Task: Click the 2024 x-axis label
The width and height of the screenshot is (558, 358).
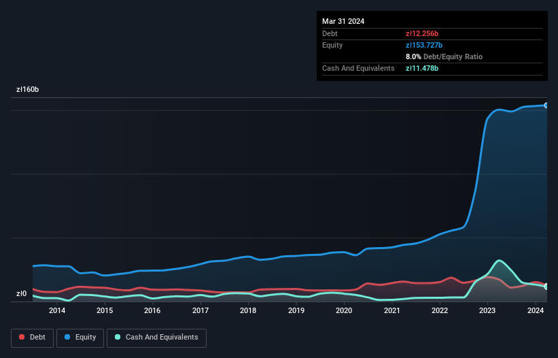Action: point(535,310)
